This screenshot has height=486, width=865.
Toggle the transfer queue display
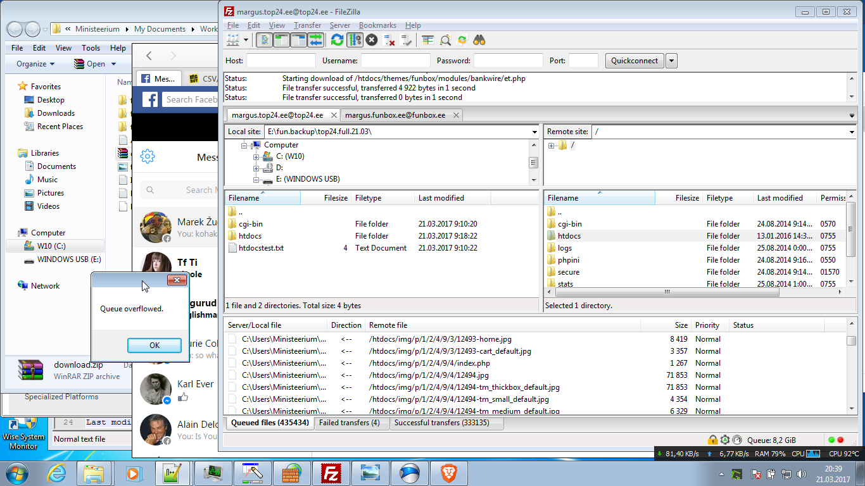315,40
